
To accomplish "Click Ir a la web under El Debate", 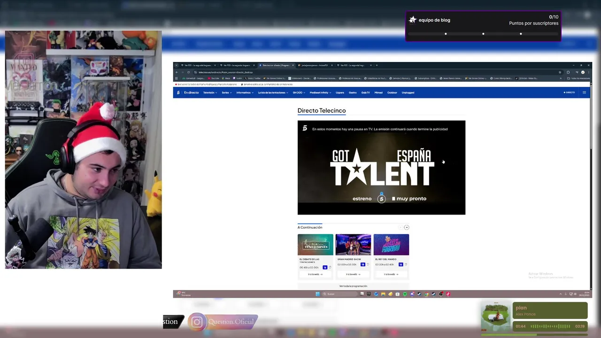I will point(315,274).
